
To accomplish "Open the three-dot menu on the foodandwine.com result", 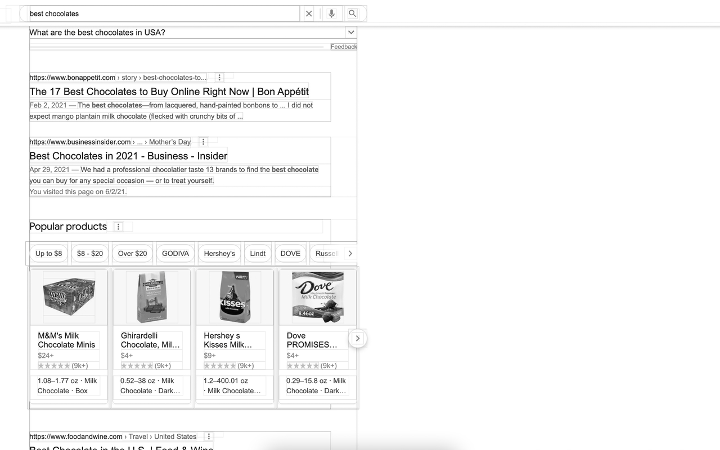I will coord(209,436).
